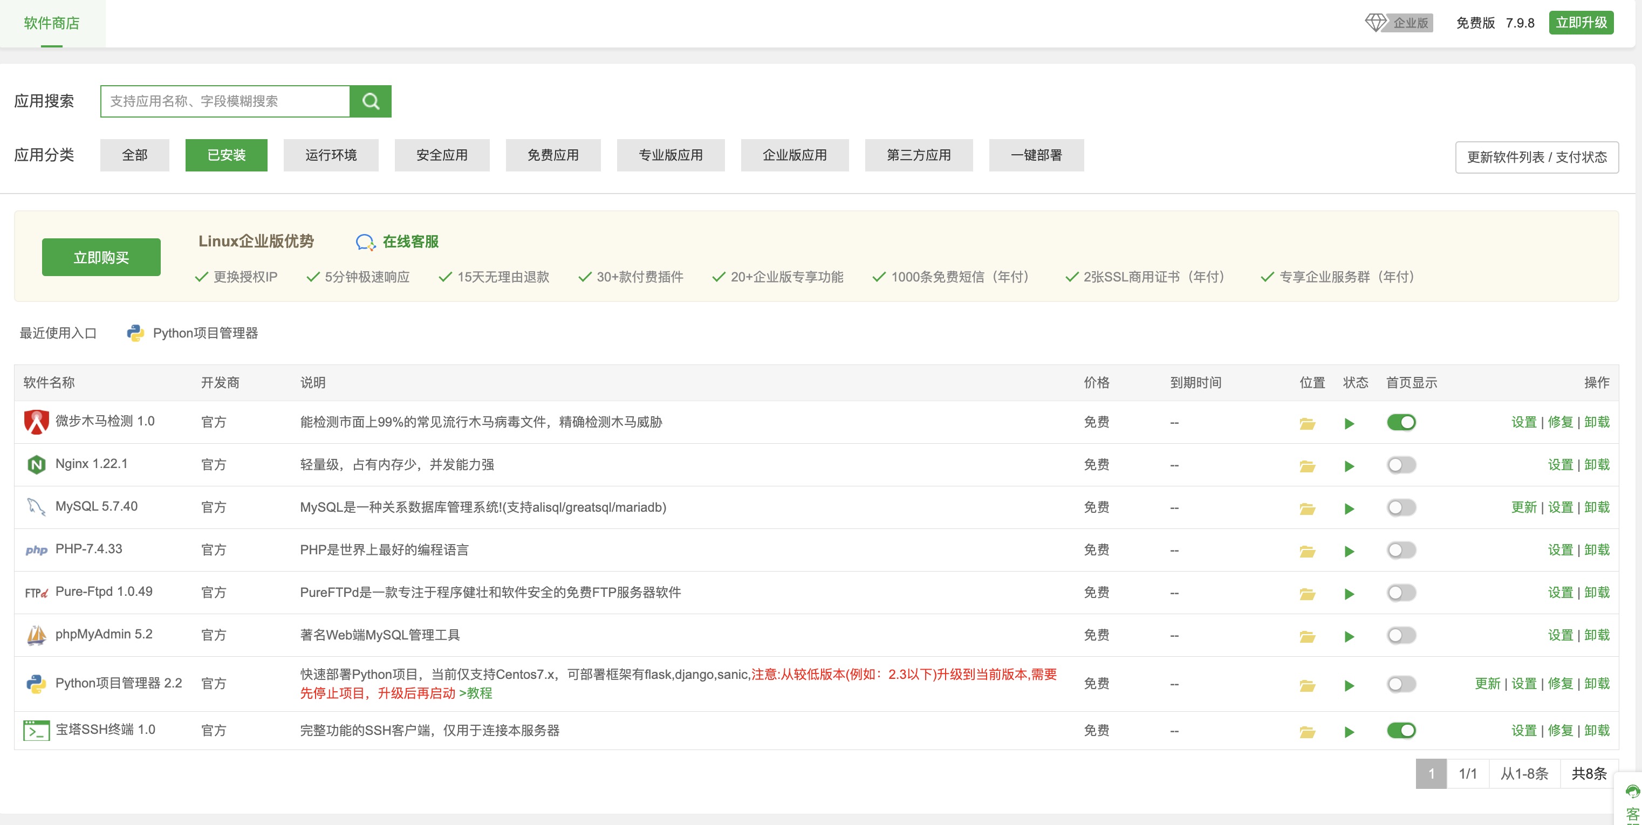Screen dimensions: 1642x825
Task: Enable homepage display for Pure-Ftpd
Action: (x=1401, y=593)
